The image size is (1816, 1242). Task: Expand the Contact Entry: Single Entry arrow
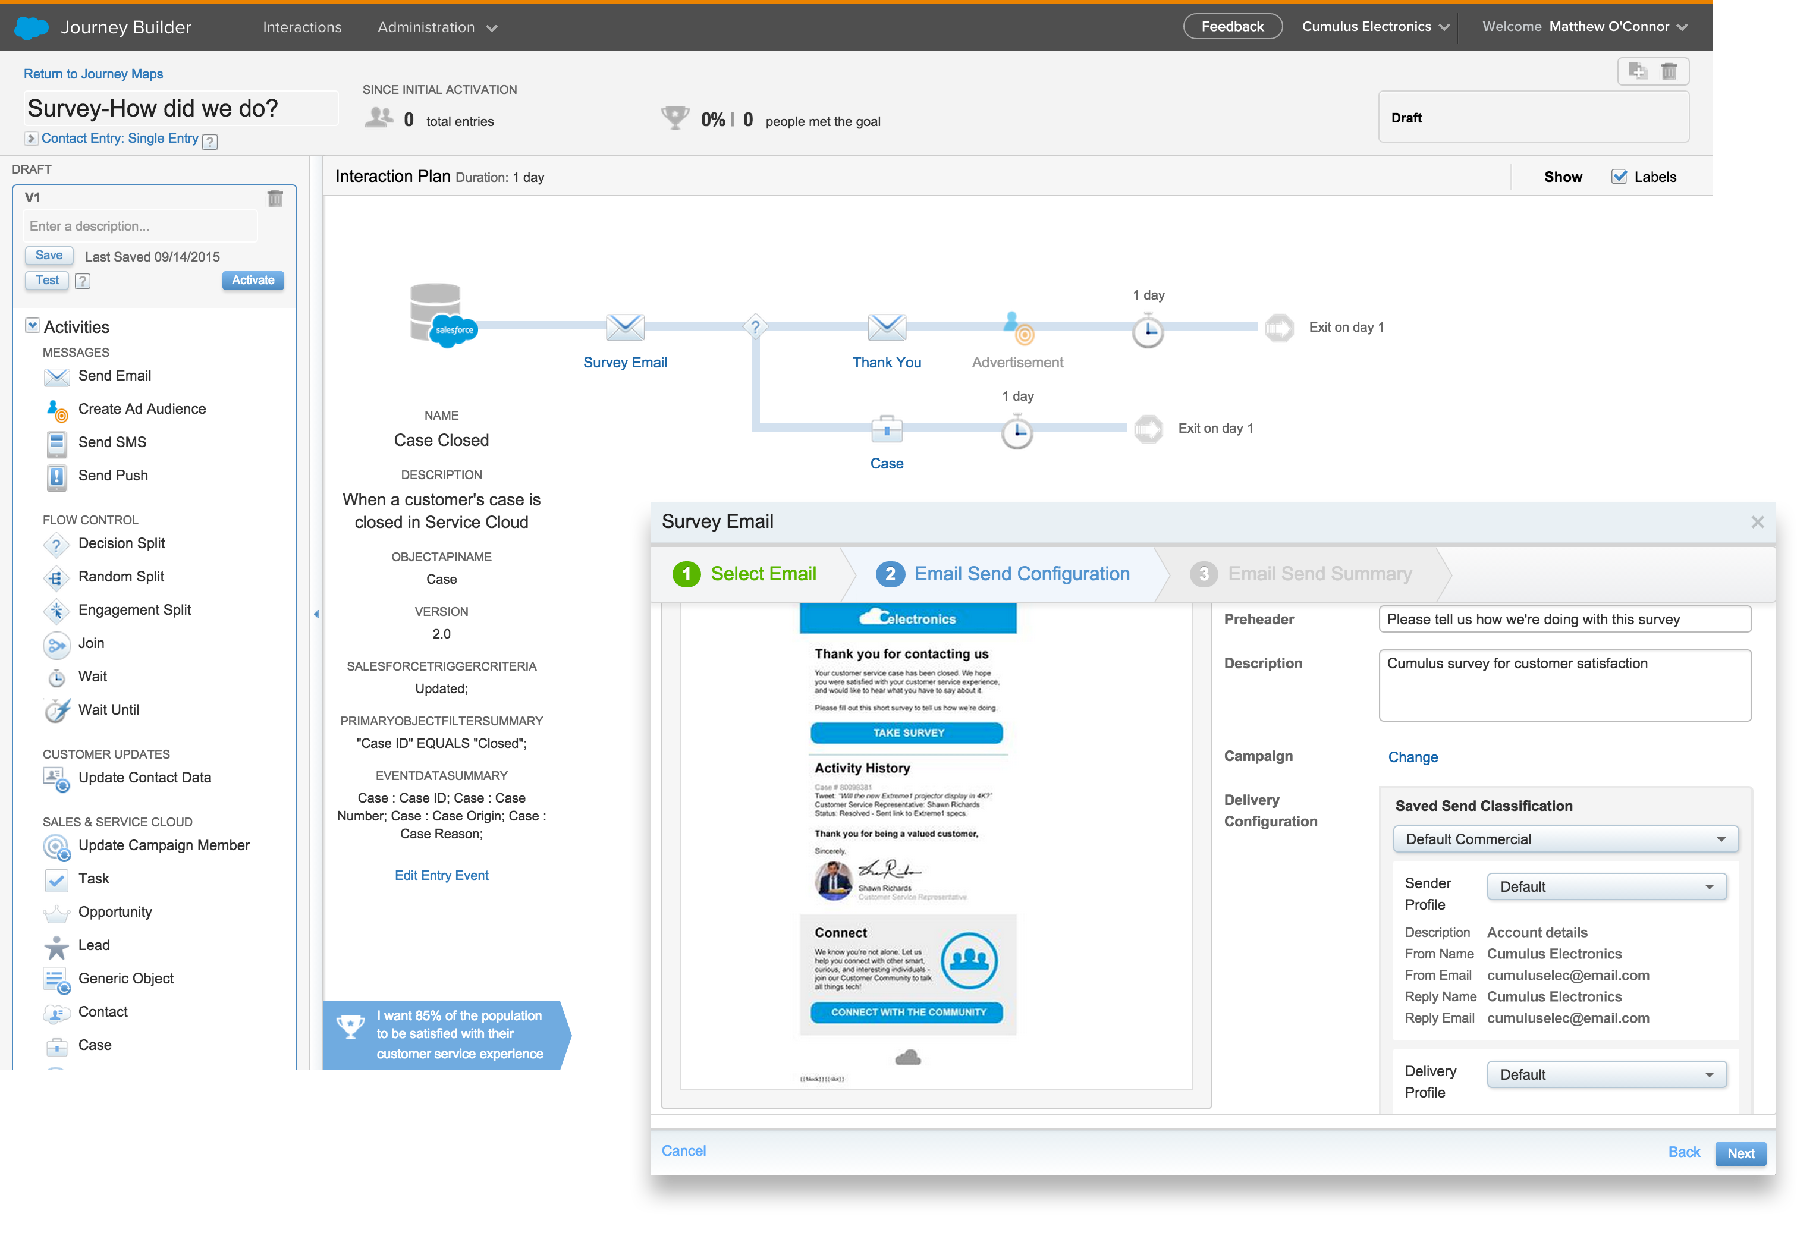tap(30, 139)
